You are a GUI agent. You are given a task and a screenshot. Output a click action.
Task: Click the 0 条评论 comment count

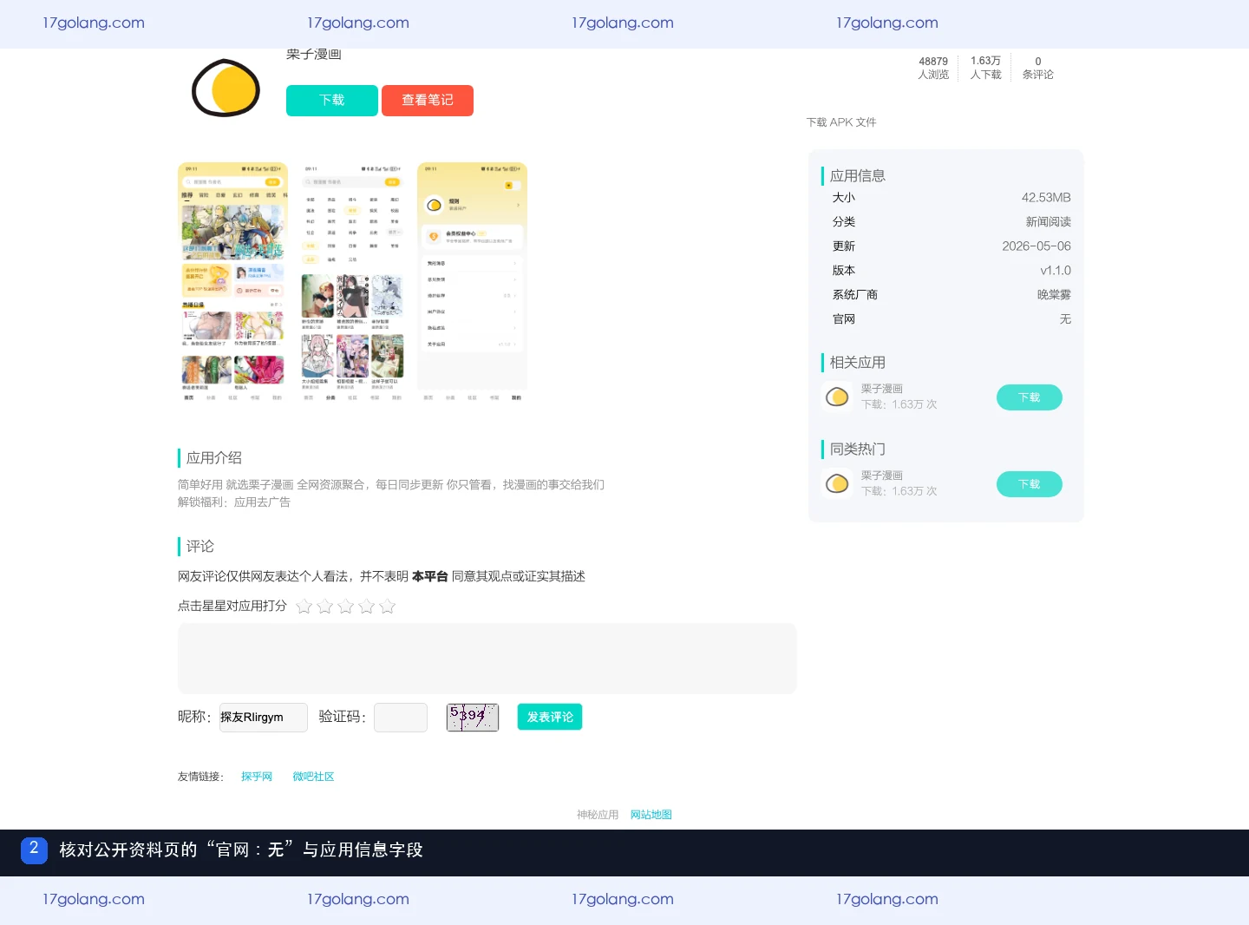click(x=1038, y=68)
